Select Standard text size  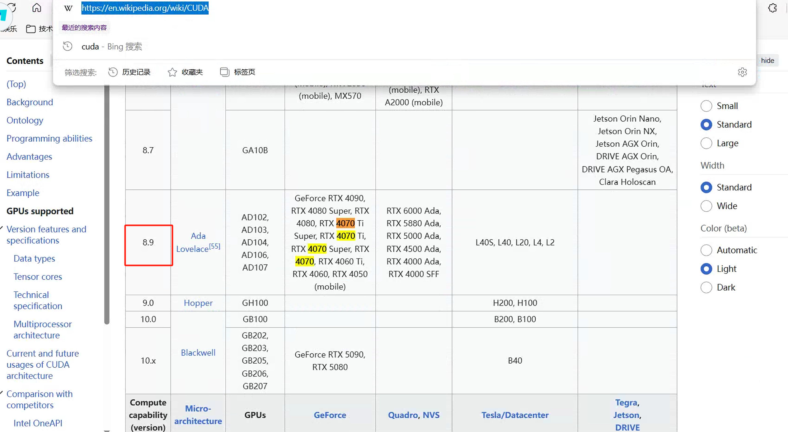point(706,125)
